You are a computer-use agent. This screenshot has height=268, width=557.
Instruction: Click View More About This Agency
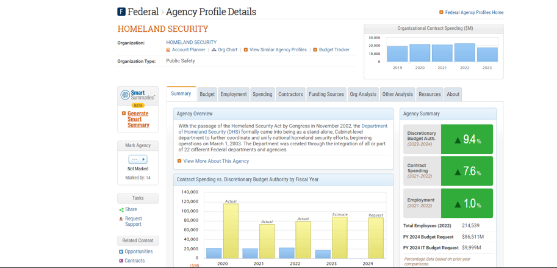tap(216, 161)
